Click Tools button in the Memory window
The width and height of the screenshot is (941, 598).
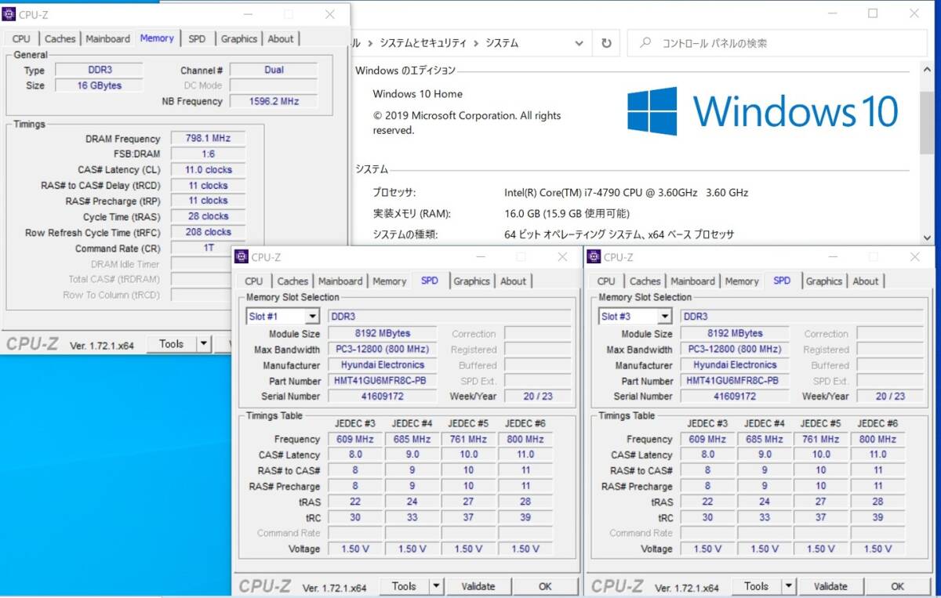click(171, 343)
